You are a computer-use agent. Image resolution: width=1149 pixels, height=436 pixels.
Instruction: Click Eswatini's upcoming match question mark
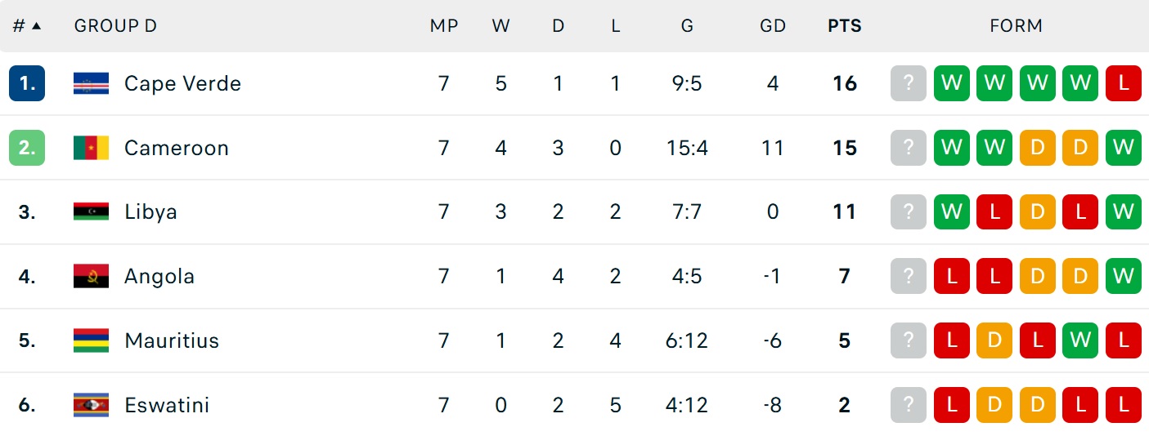pos(909,405)
